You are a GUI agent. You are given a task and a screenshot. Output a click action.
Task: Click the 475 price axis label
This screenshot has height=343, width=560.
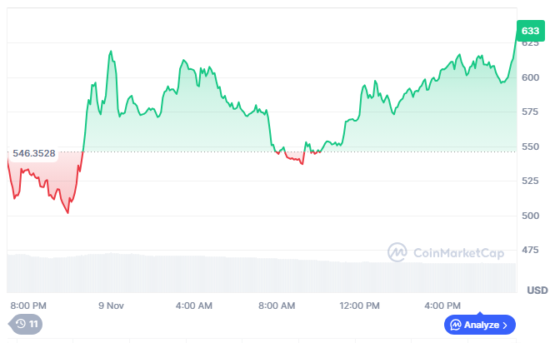tap(530, 250)
